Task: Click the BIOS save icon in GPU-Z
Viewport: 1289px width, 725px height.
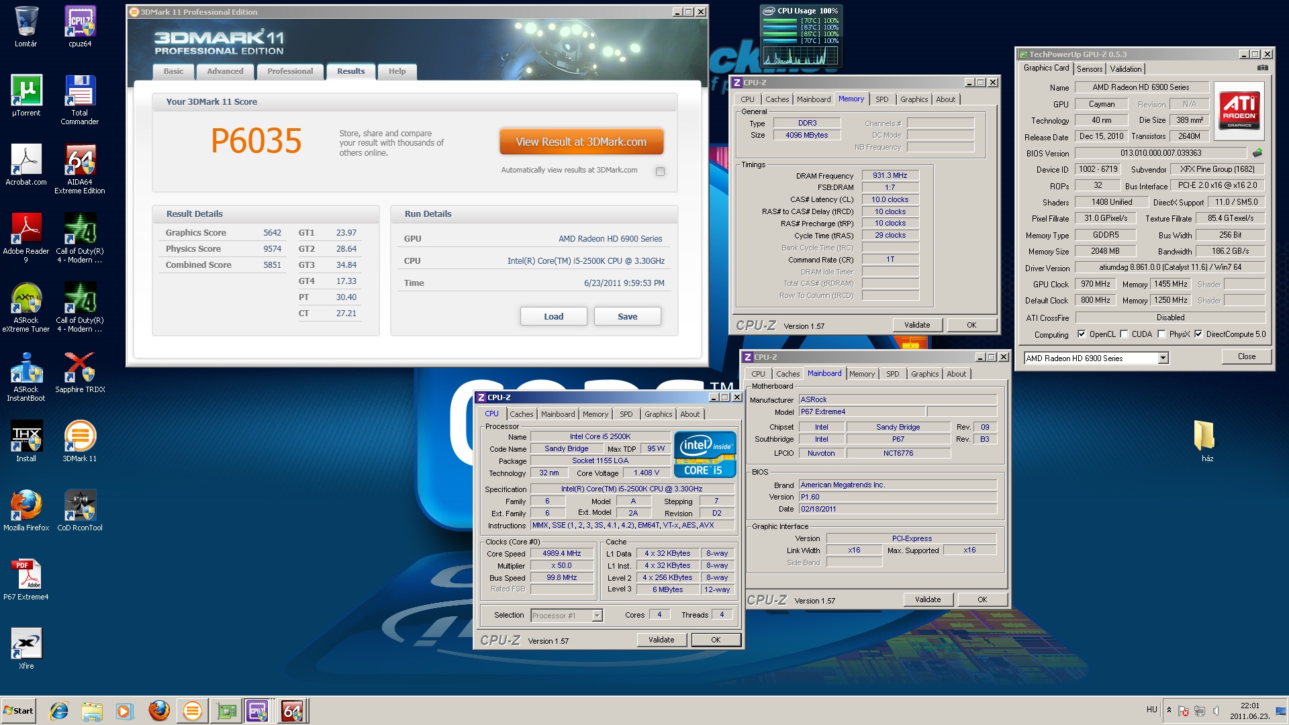Action: [x=1257, y=153]
